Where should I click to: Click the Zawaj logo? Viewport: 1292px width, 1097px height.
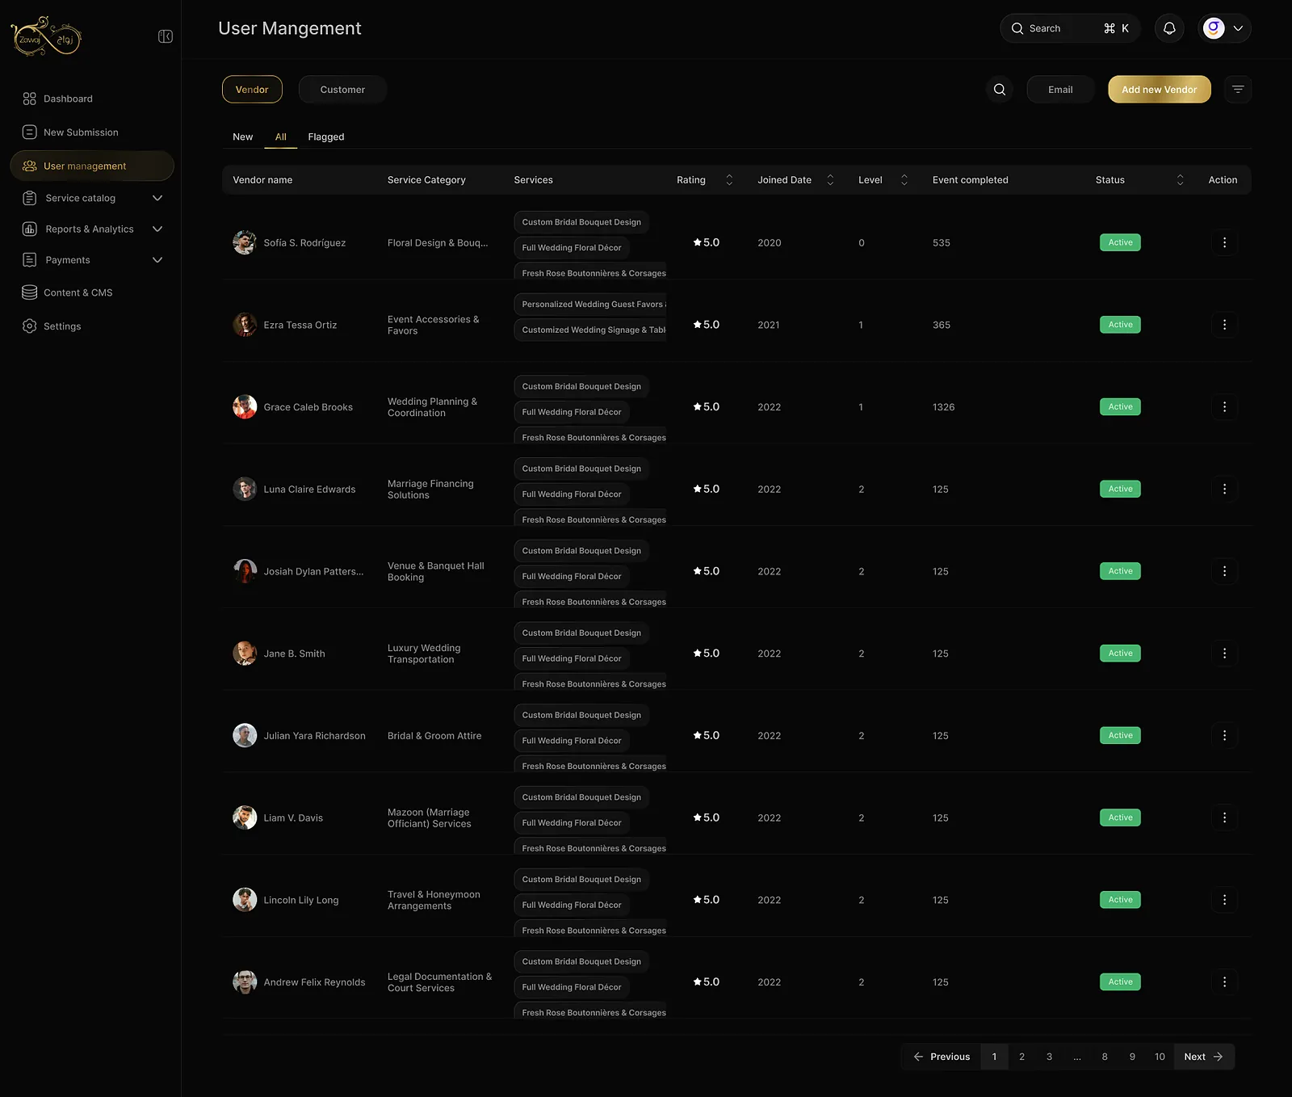pos(46,36)
